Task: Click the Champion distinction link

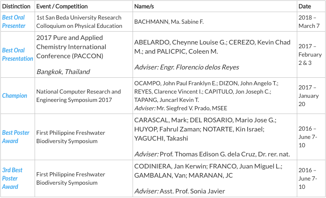Action: pyautogui.click(x=15, y=96)
